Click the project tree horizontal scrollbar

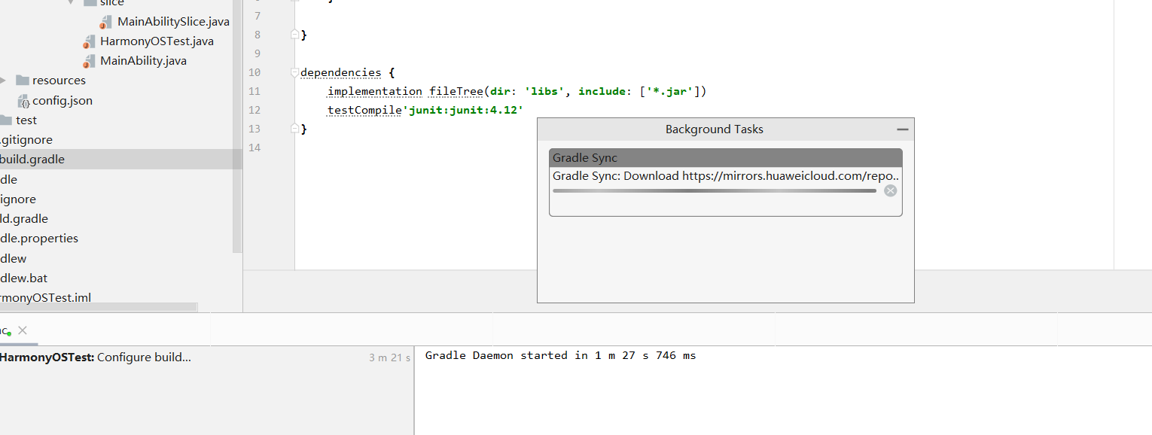point(98,307)
